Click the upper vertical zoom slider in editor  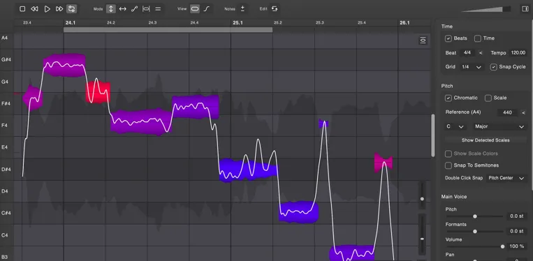point(422,195)
